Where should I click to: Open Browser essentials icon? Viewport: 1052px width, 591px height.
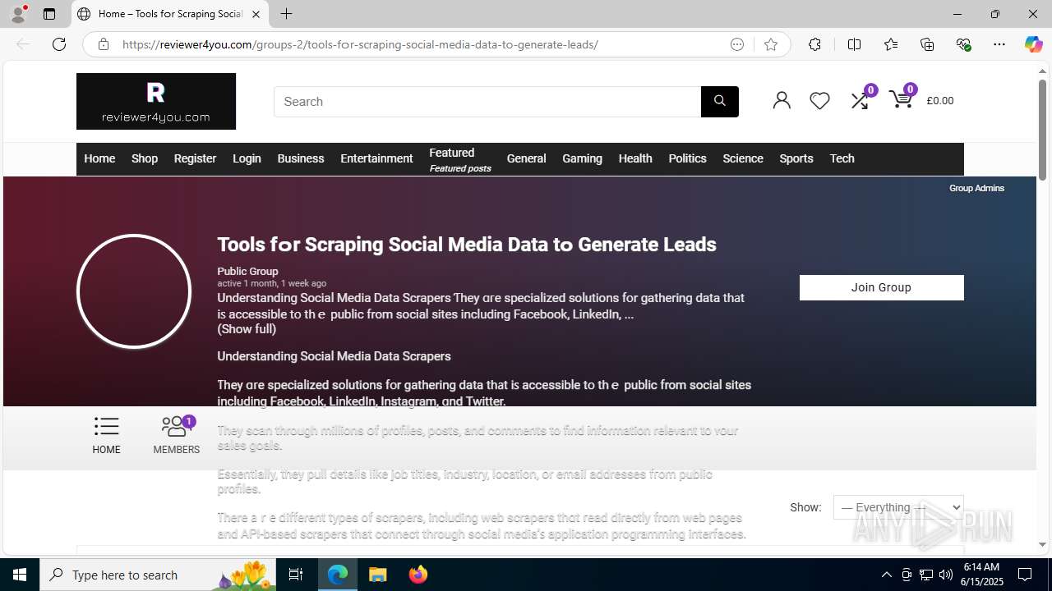(x=963, y=44)
